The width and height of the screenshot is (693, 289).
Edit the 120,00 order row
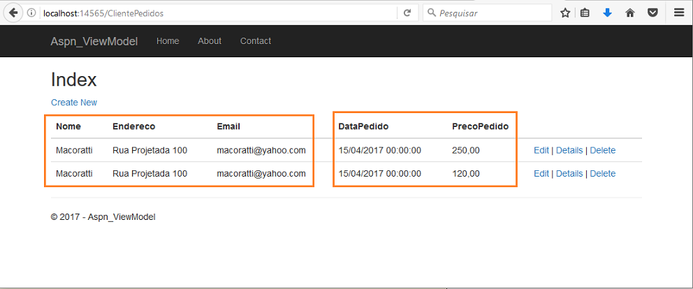pyautogui.click(x=541, y=174)
